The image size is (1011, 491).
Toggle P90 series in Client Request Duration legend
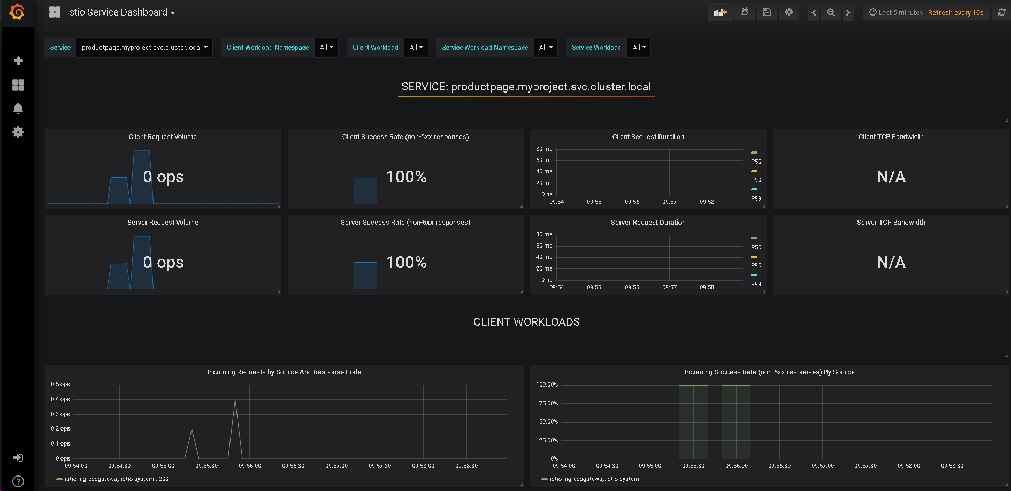click(x=756, y=180)
